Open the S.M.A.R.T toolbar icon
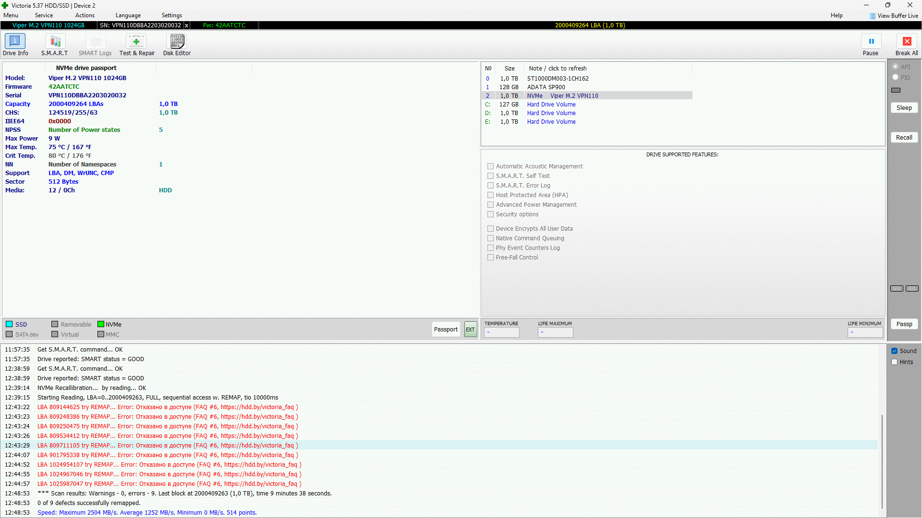 pyautogui.click(x=55, y=41)
